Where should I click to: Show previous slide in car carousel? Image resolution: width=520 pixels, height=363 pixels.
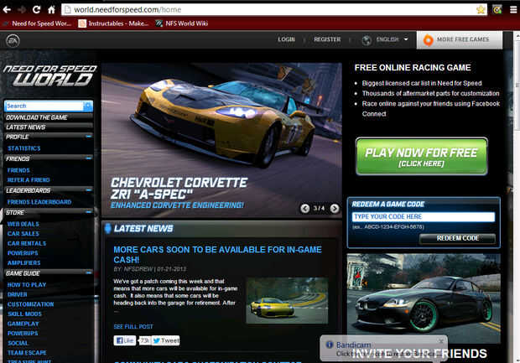pyautogui.click(x=304, y=208)
